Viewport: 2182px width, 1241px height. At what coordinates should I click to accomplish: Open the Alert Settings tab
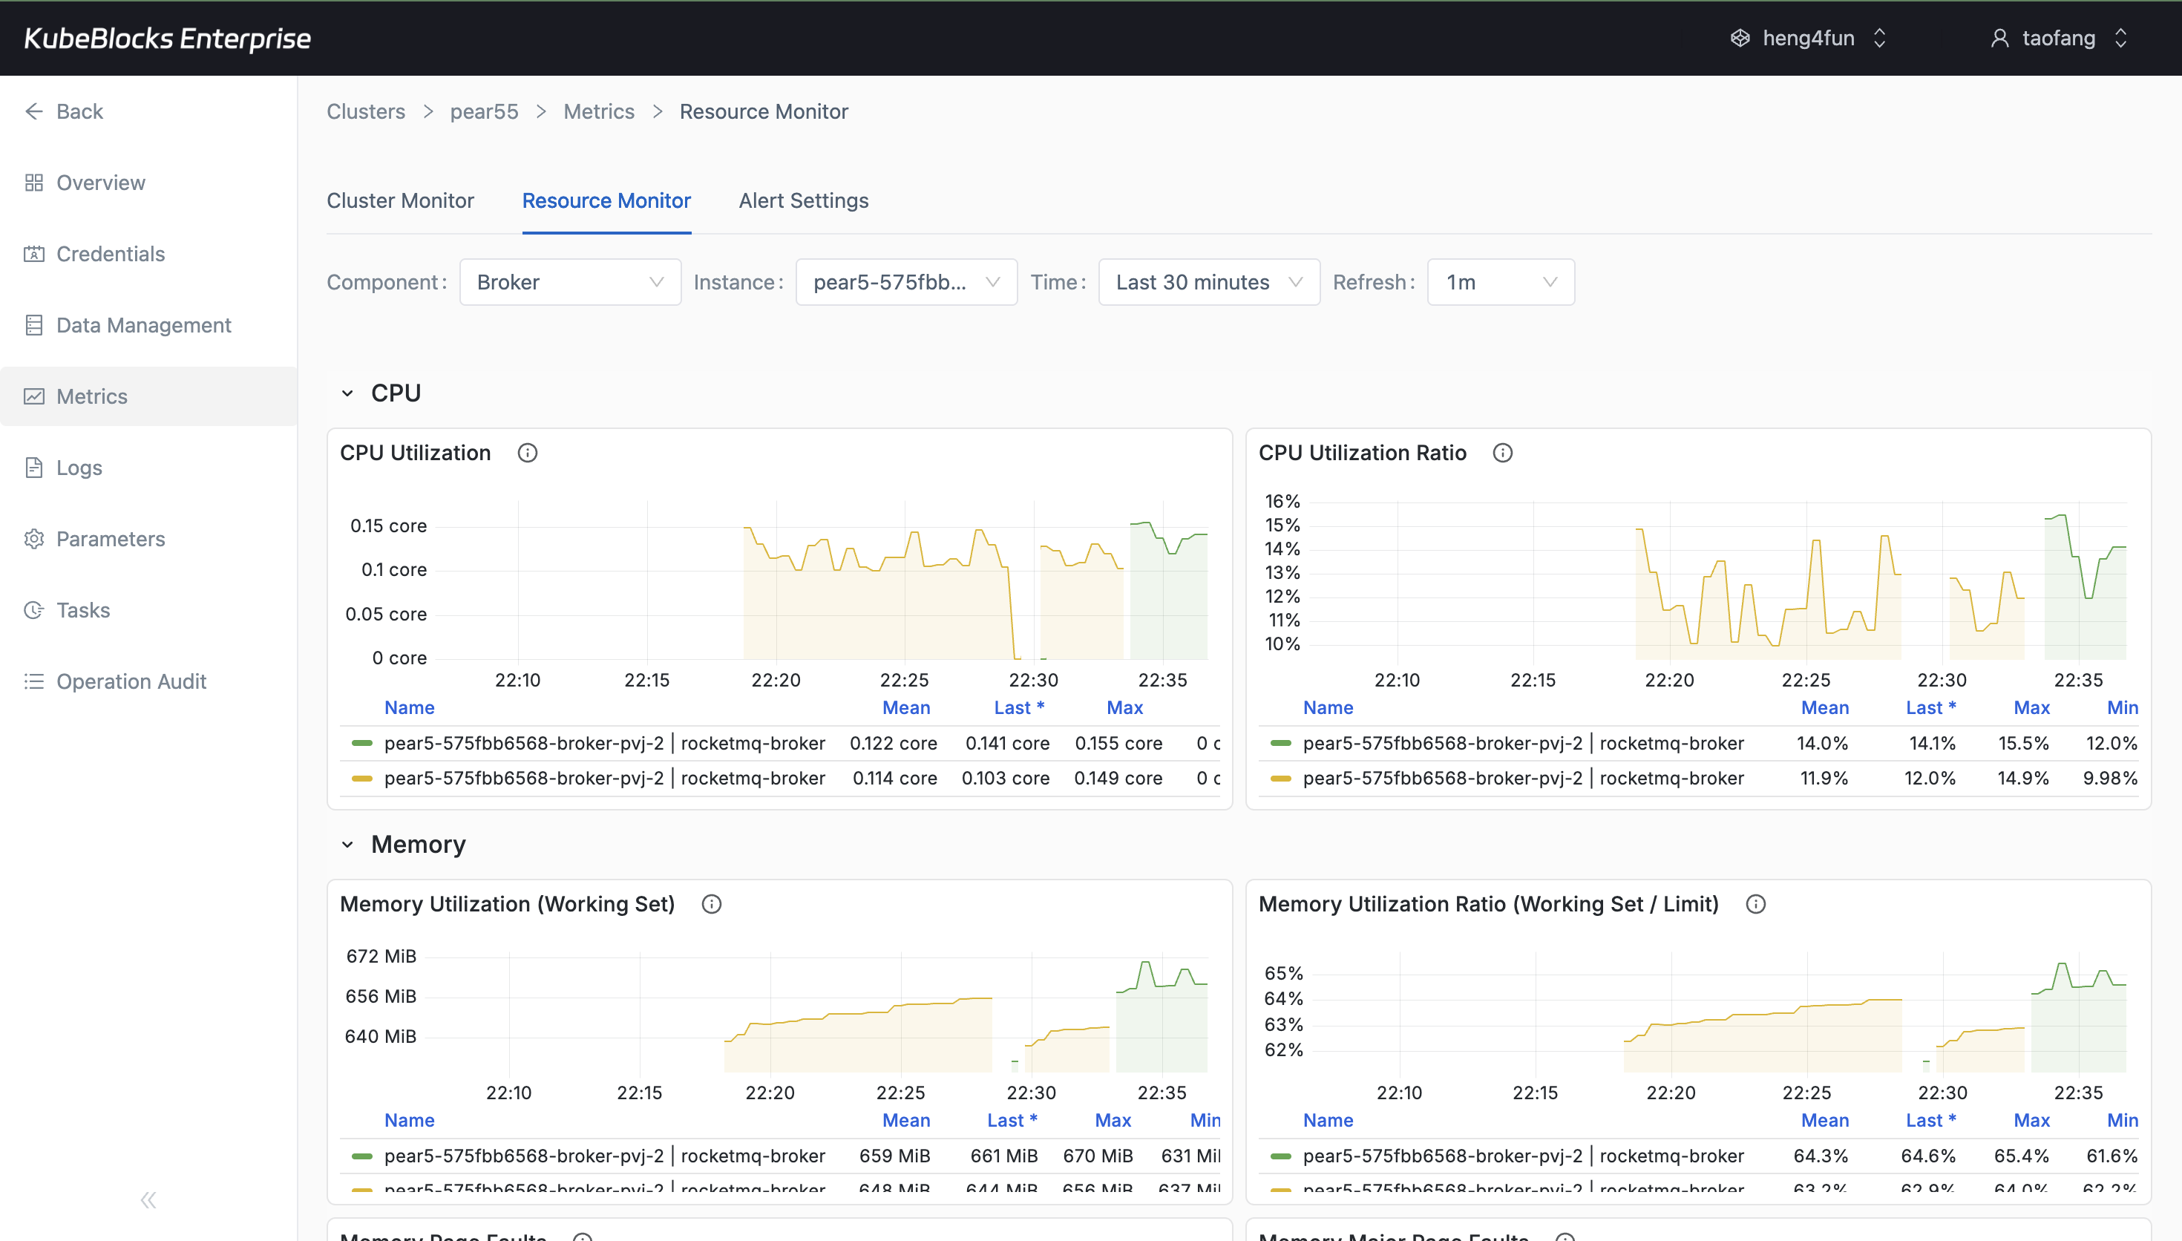click(x=802, y=200)
